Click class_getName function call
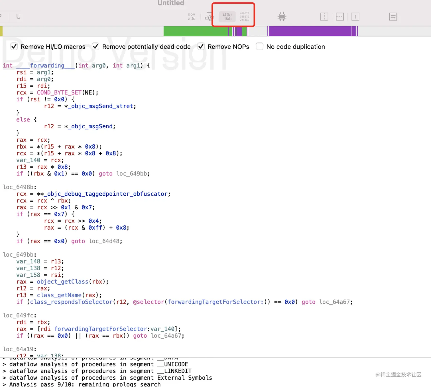 point(59,295)
